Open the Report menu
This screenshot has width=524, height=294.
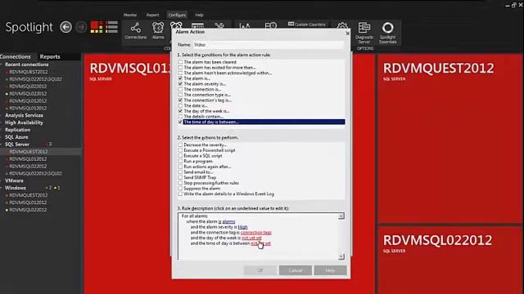pyautogui.click(x=153, y=15)
